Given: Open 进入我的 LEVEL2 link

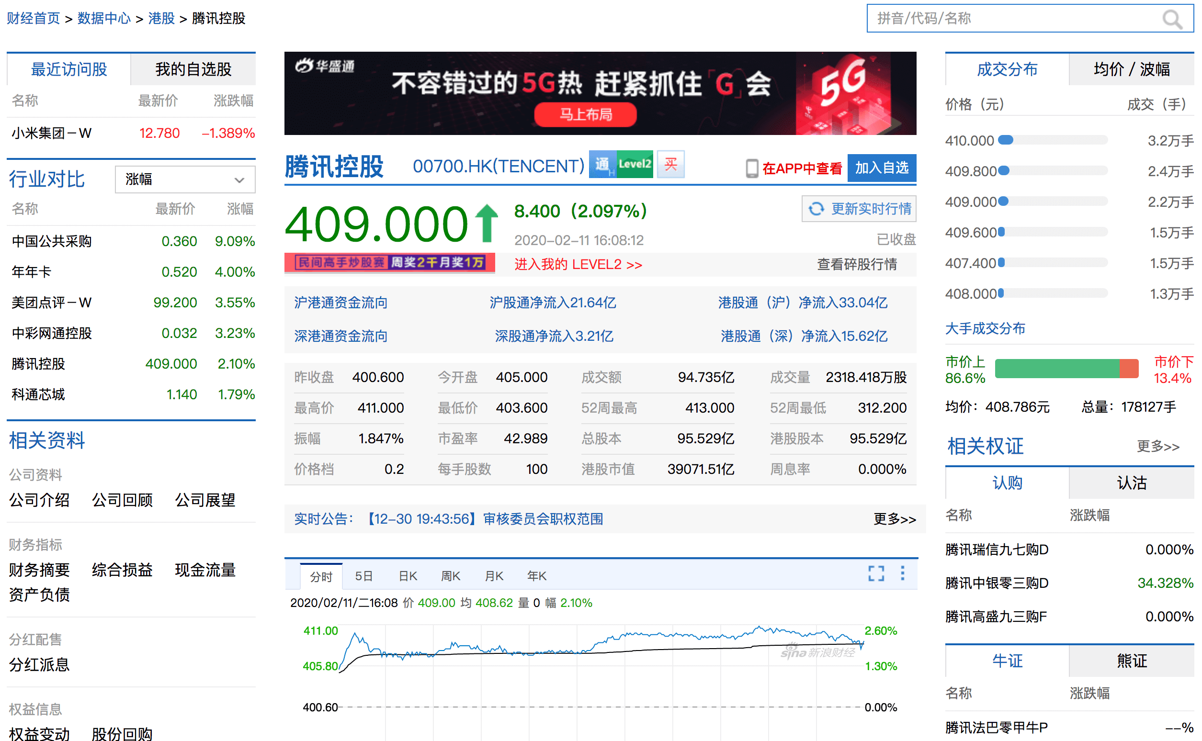Looking at the screenshot, I should (578, 265).
